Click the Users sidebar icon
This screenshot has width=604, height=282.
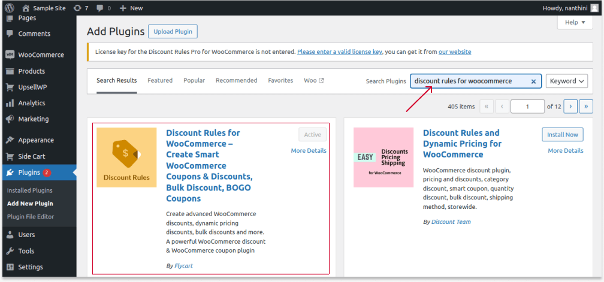[x=10, y=235]
